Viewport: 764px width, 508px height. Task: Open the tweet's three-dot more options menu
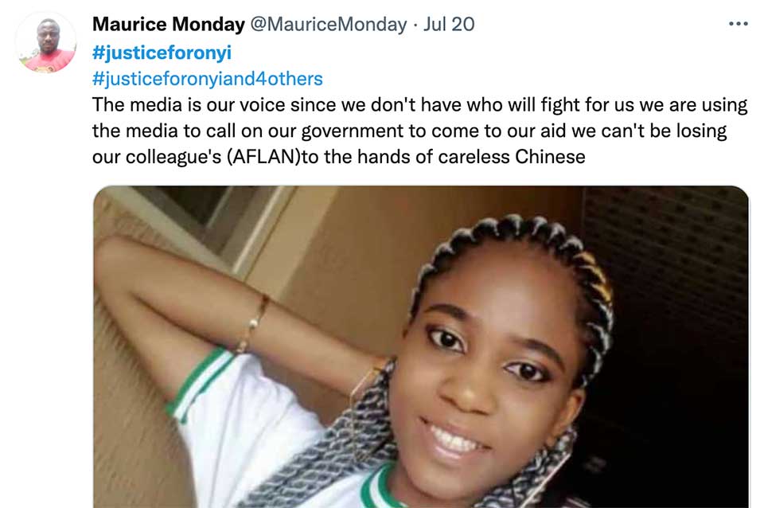click(739, 23)
